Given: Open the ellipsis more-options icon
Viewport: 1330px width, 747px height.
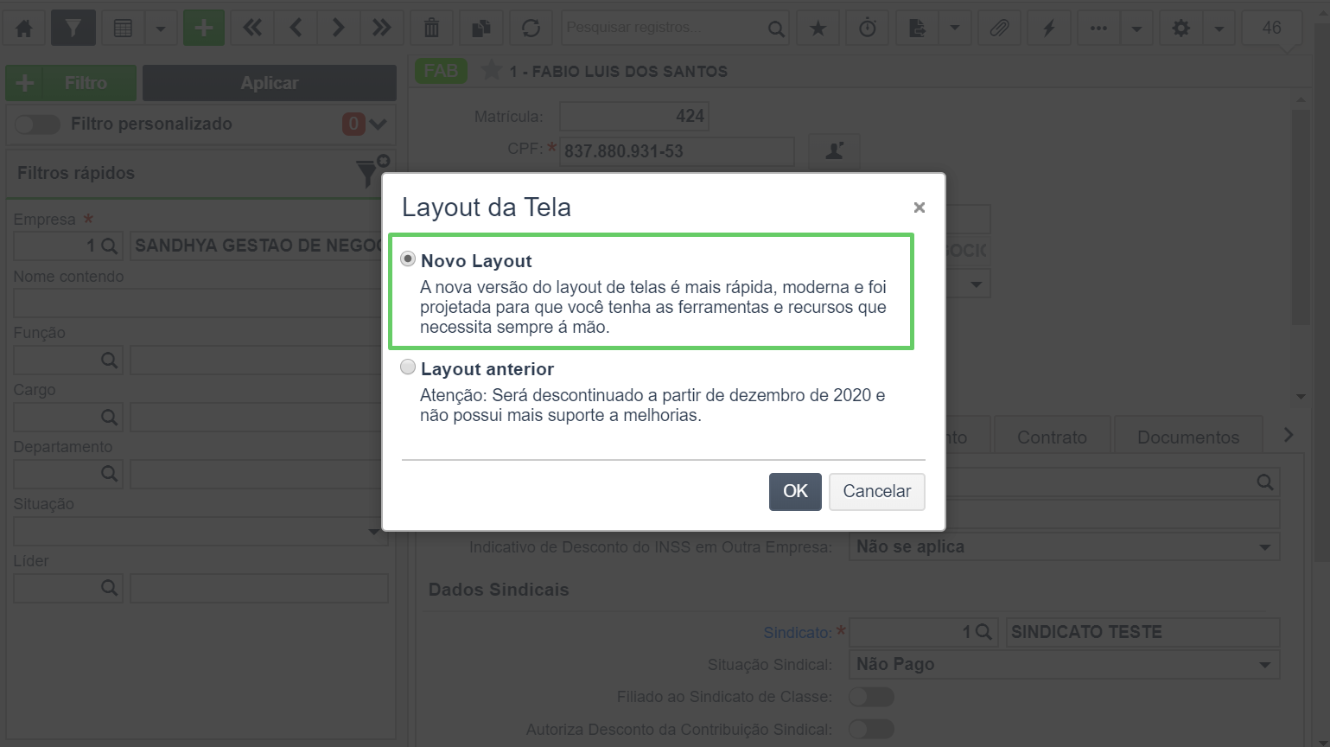Looking at the screenshot, I should (x=1098, y=28).
